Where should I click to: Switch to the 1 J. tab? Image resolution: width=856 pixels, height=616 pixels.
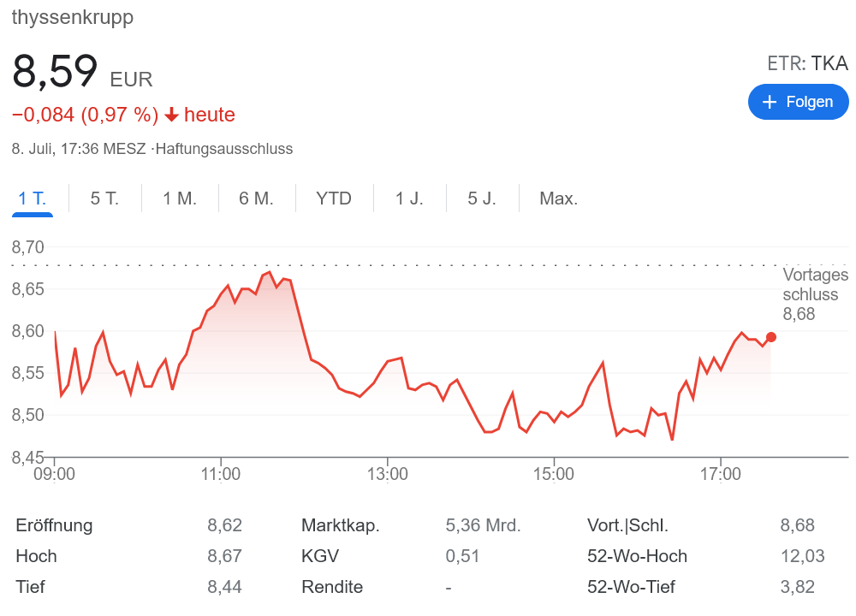[409, 198]
